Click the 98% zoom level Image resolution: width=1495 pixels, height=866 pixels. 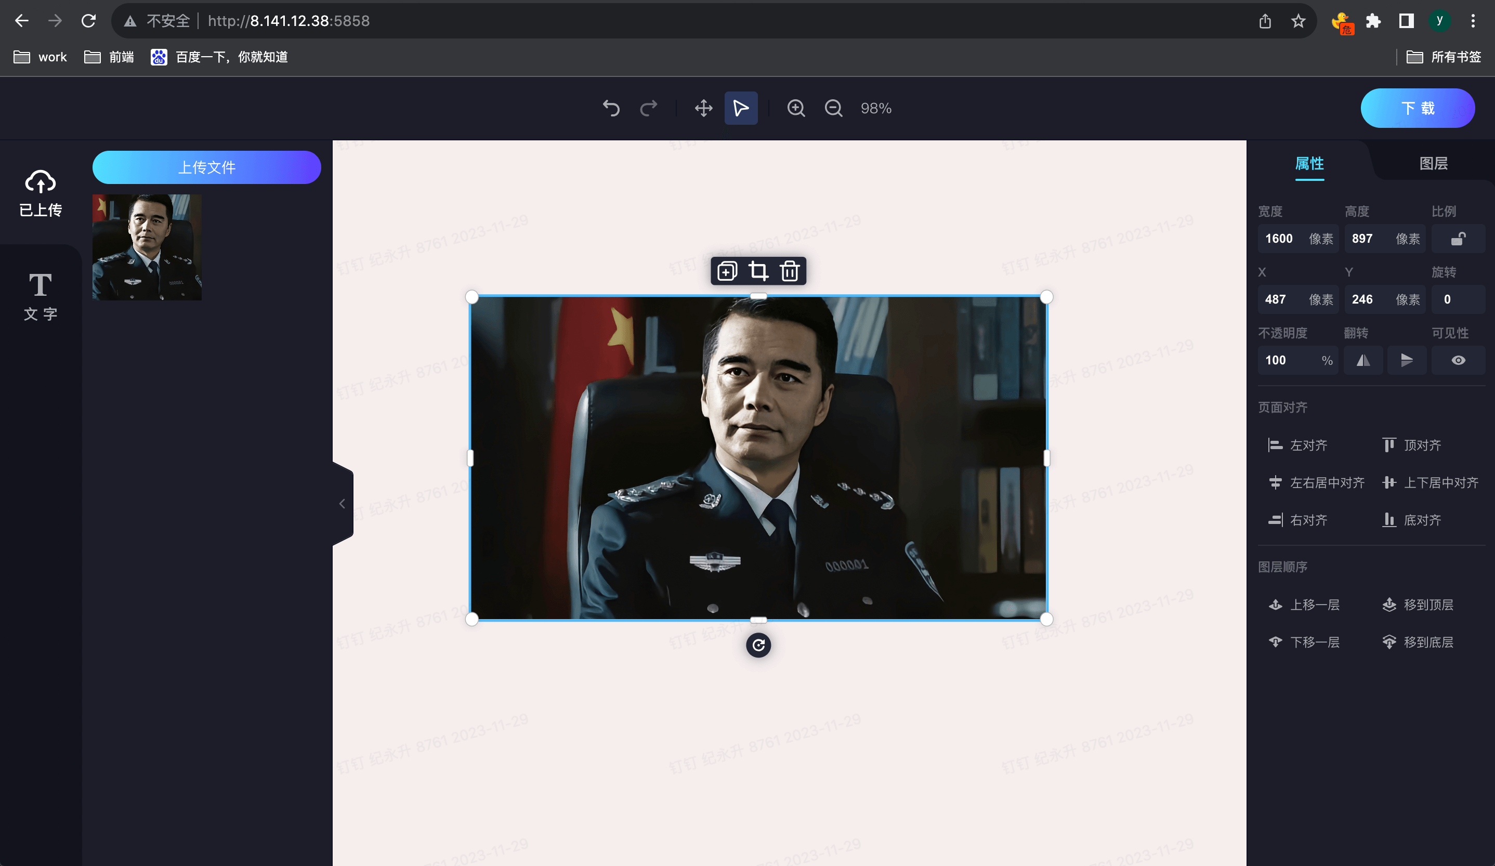coord(876,109)
